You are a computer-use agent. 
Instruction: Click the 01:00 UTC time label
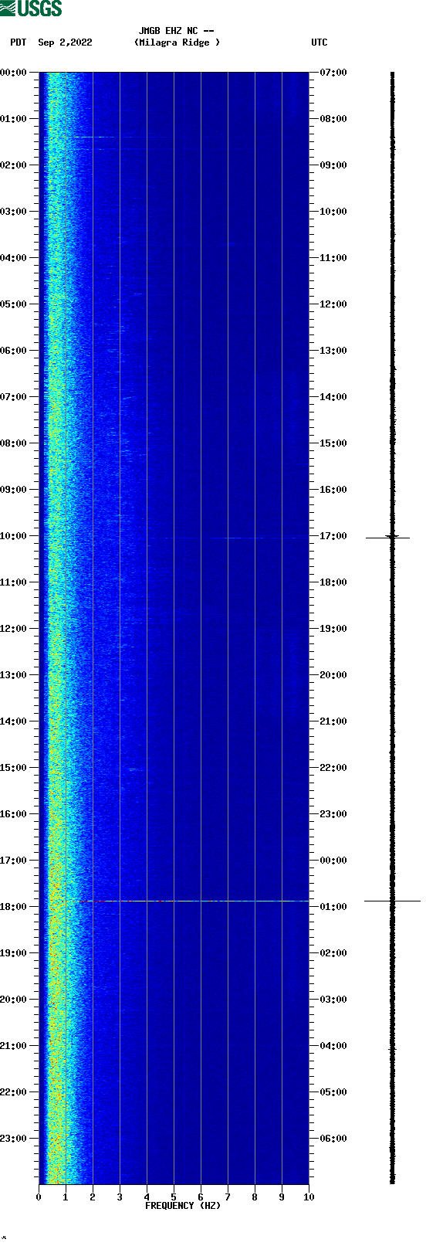[333, 907]
